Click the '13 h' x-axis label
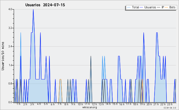The height and width of the screenshot is (110, 179). [101, 104]
